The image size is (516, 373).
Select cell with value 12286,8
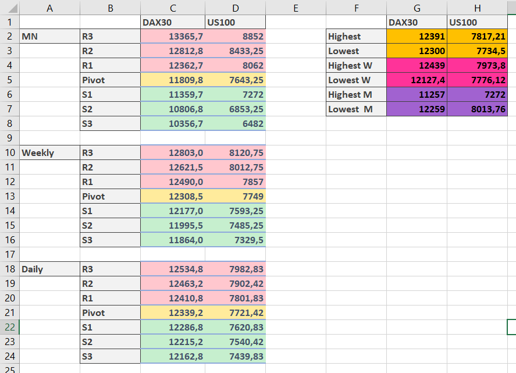pos(173,327)
